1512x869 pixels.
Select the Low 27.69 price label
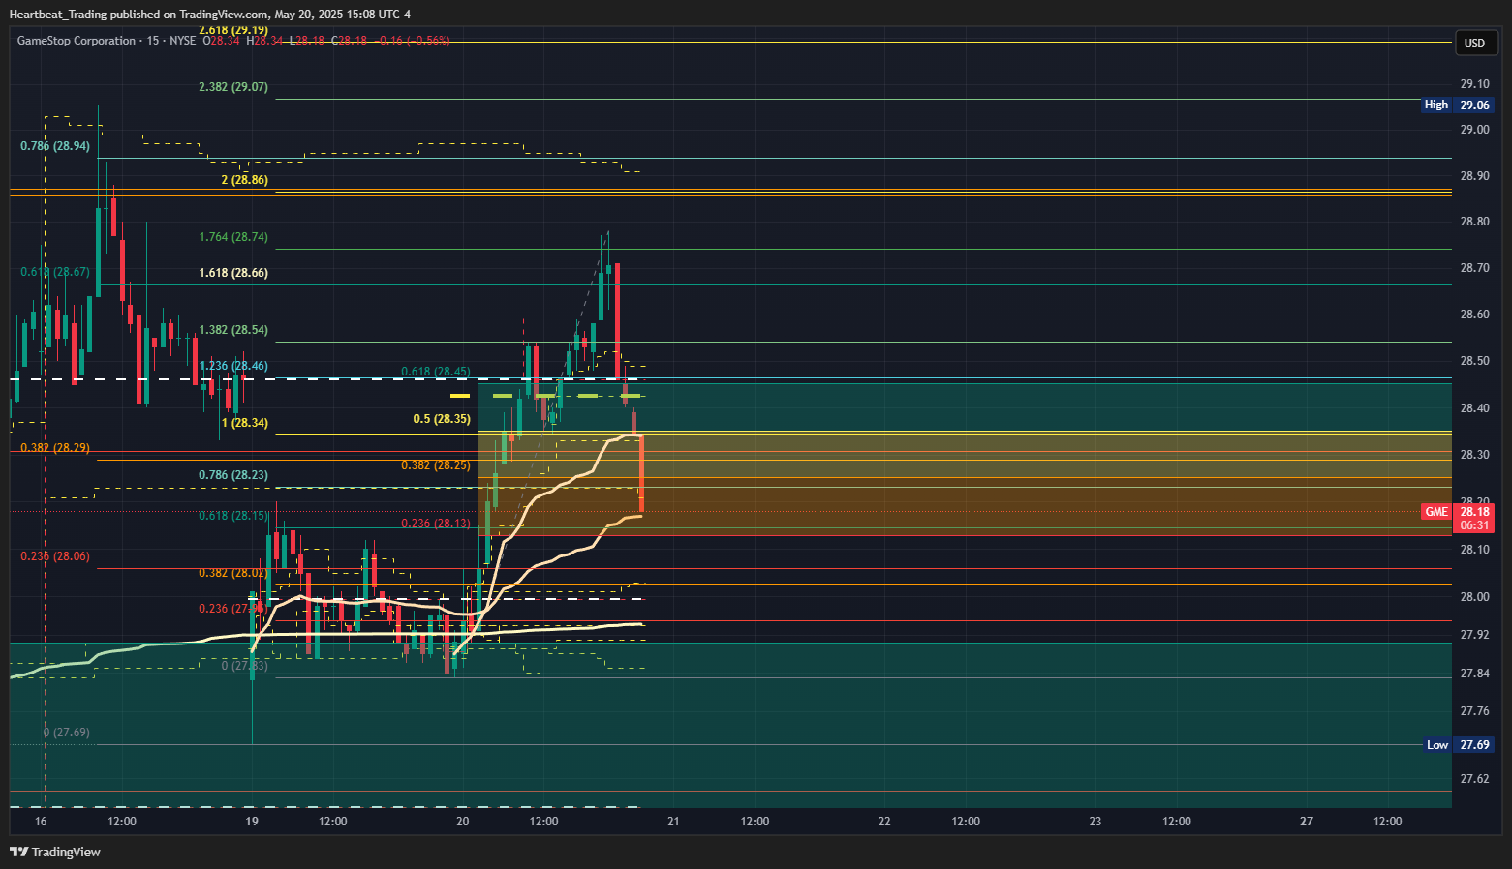1458,745
